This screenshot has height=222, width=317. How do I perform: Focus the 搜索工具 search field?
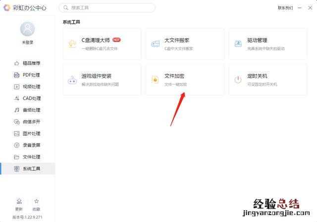107,8
